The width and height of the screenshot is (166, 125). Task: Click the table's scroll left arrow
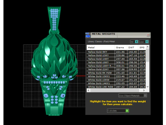[89, 90]
